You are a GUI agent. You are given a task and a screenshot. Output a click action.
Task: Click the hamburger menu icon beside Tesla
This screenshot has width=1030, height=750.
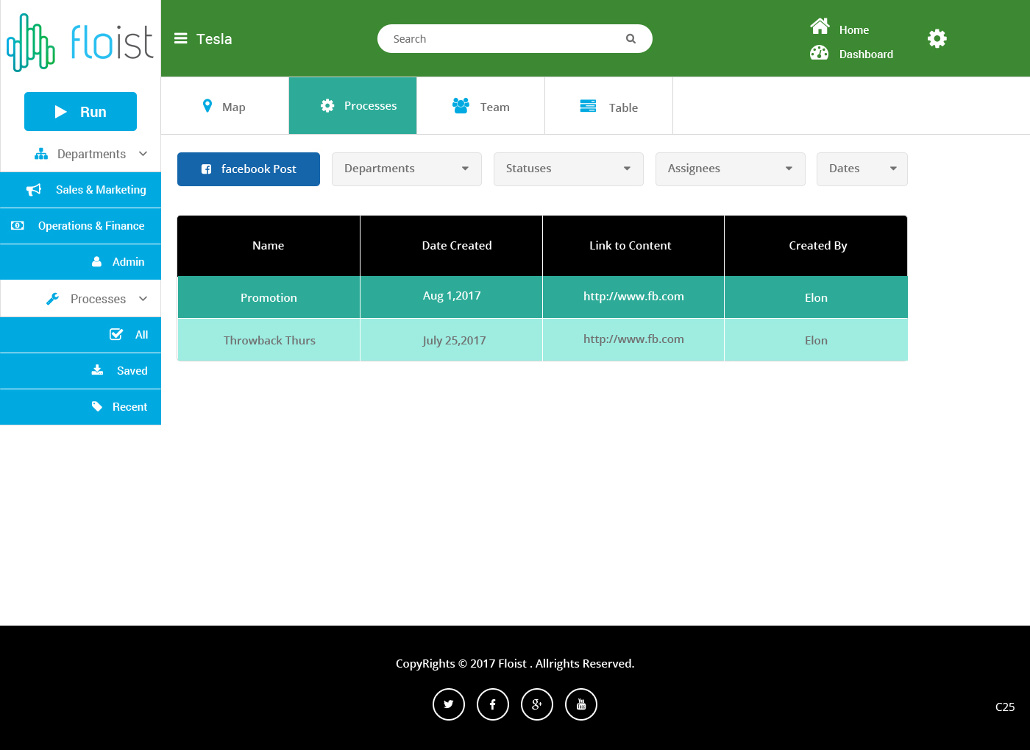coord(180,39)
